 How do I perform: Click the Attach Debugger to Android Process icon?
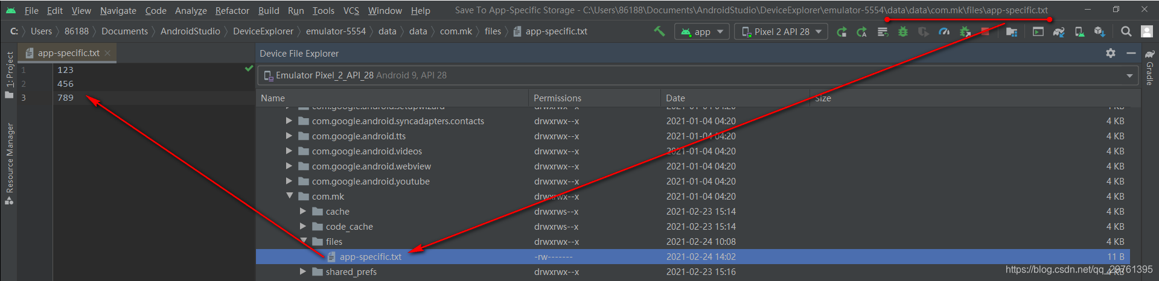tap(965, 31)
